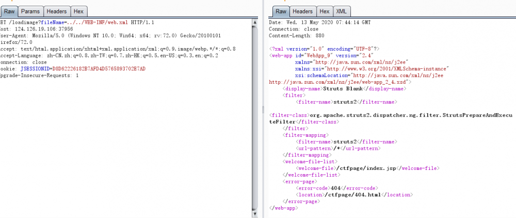Click the error-code 404 line
516x218 pixels.
[336, 188]
